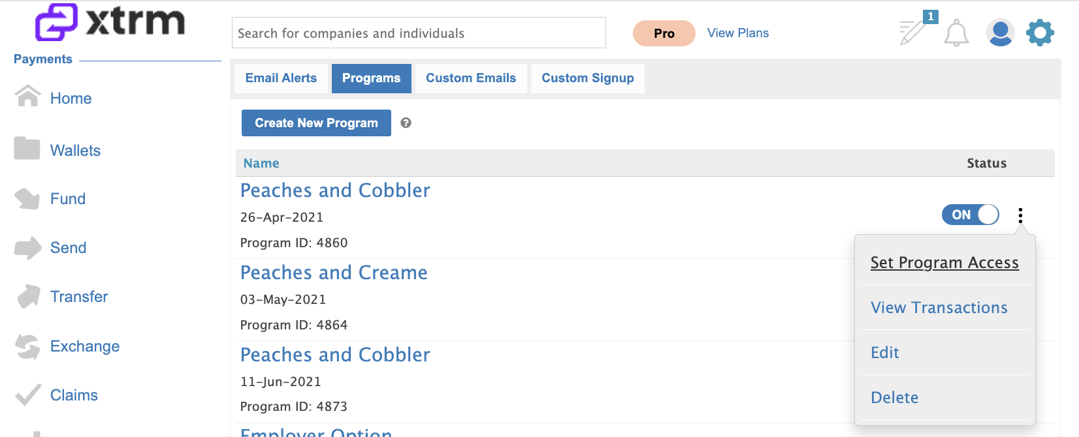Select the Send arrow icon

(27, 248)
